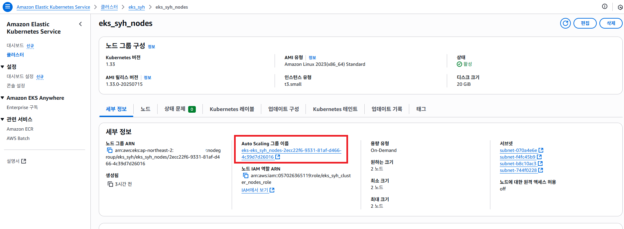Click external icon beside subnet-070a4e6e

pyautogui.click(x=541, y=150)
